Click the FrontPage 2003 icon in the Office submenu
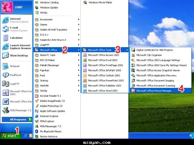Viewport: 194px width, 145px height. point(85,65)
